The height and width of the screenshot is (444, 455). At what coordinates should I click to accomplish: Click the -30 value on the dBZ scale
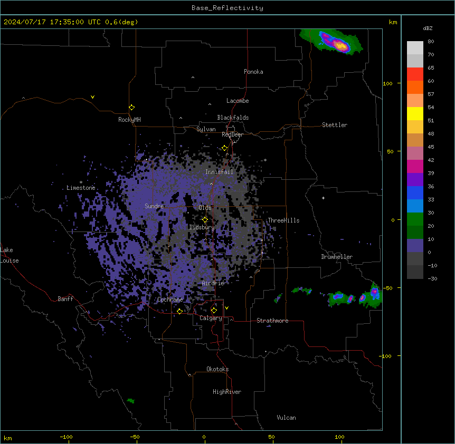[x=432, y=279]
